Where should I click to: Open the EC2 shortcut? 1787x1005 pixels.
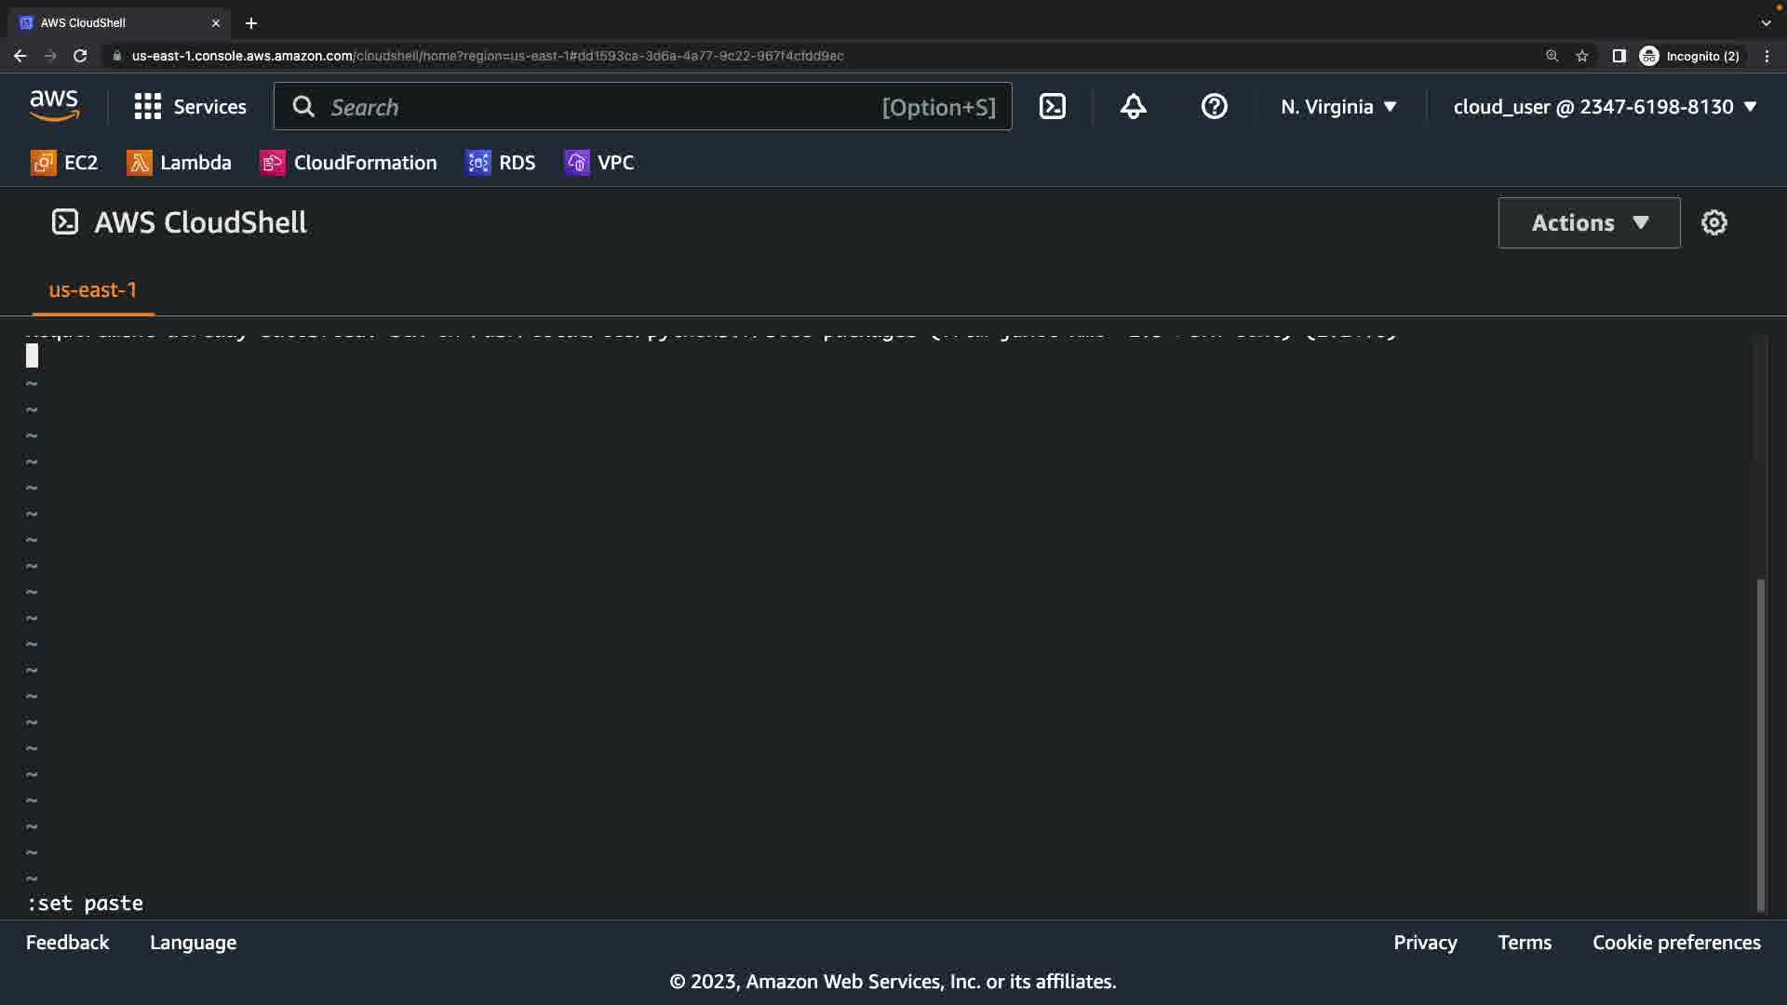pyautogui.click(x=64, y=163)
